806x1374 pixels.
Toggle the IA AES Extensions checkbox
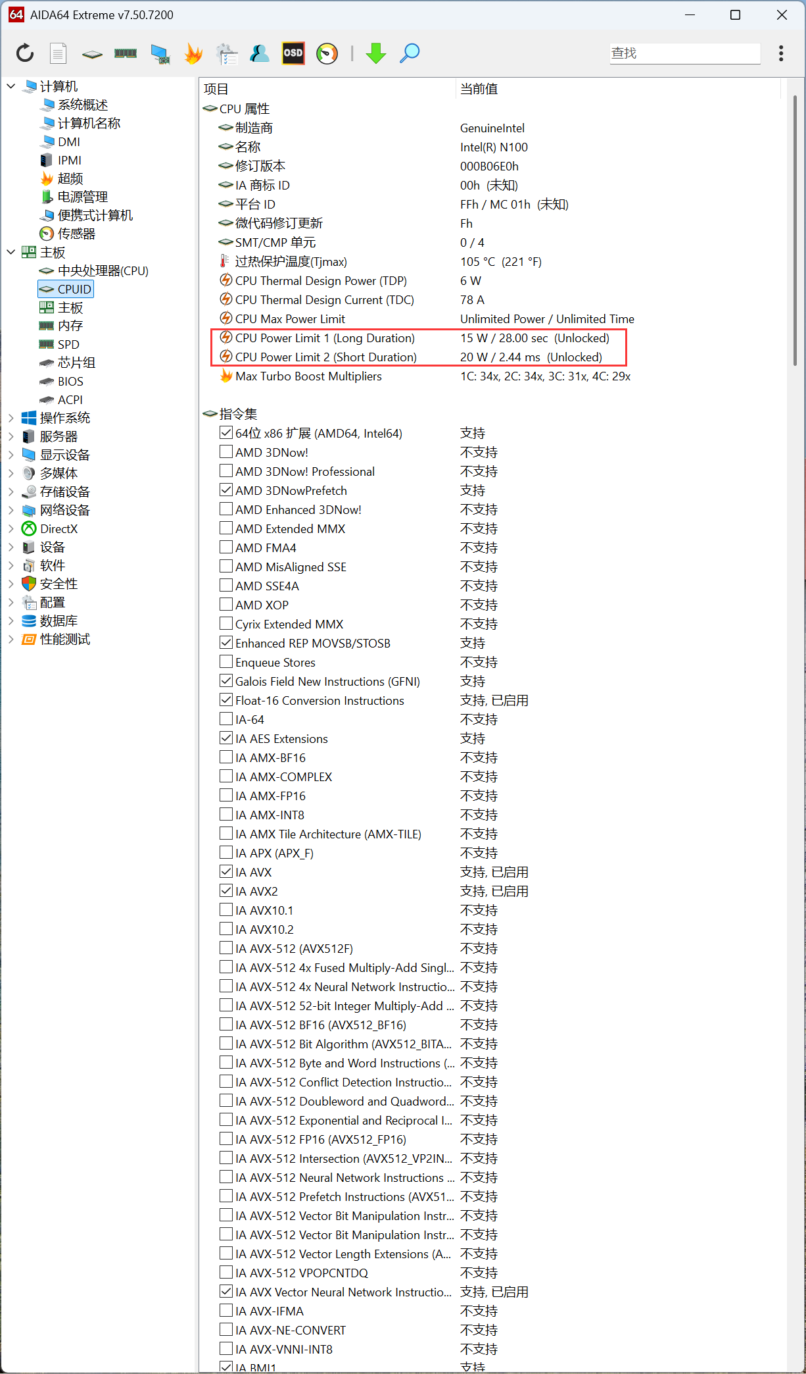[226, 738]
